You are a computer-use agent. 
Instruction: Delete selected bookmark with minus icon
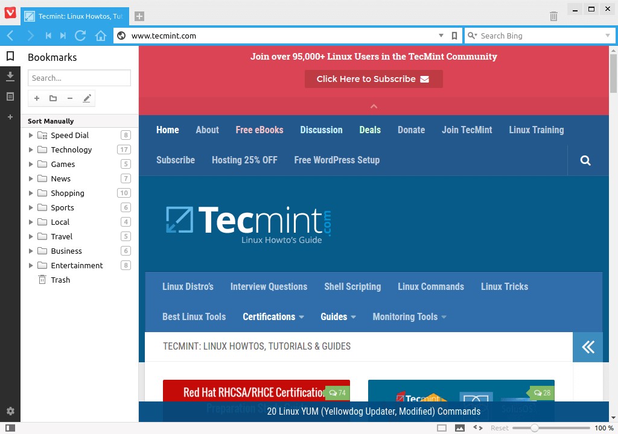pyautogui.click(x=70, y=98)
